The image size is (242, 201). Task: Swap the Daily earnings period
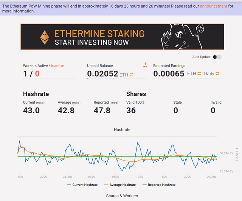pyautogui.click(x=217, y=73)
